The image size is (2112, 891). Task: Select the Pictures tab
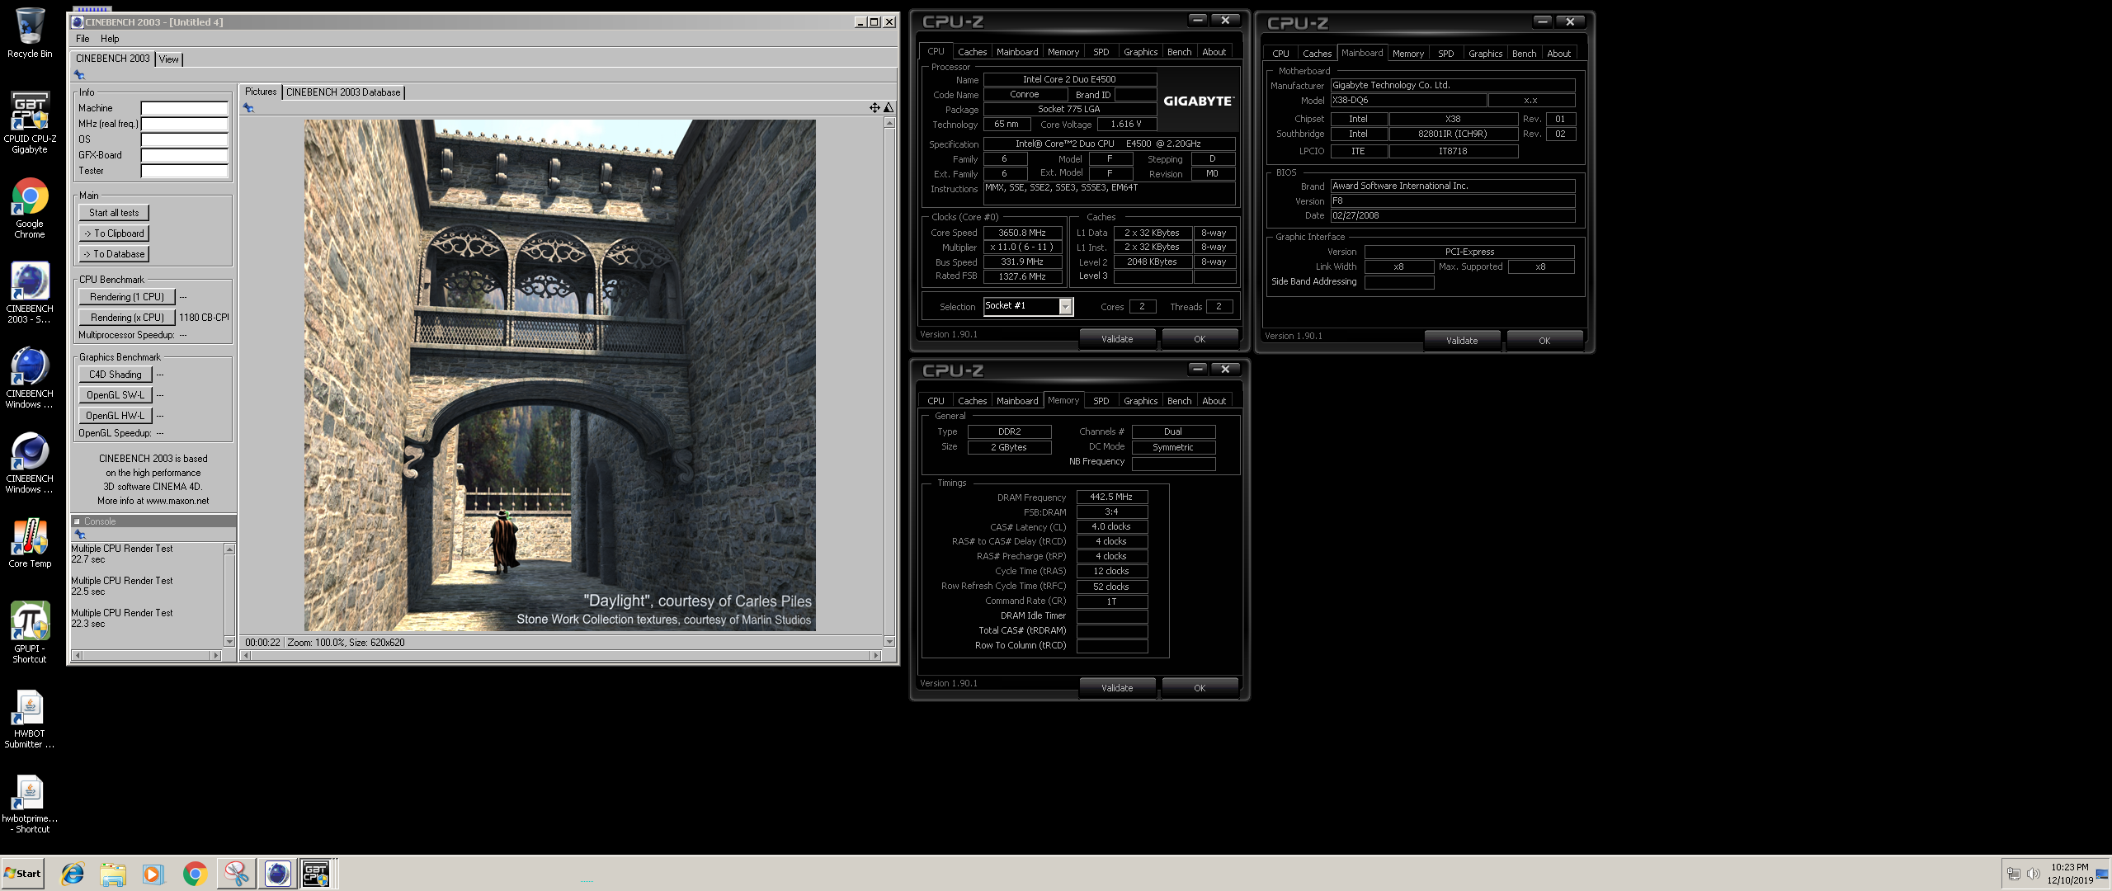tap(261, 92)
